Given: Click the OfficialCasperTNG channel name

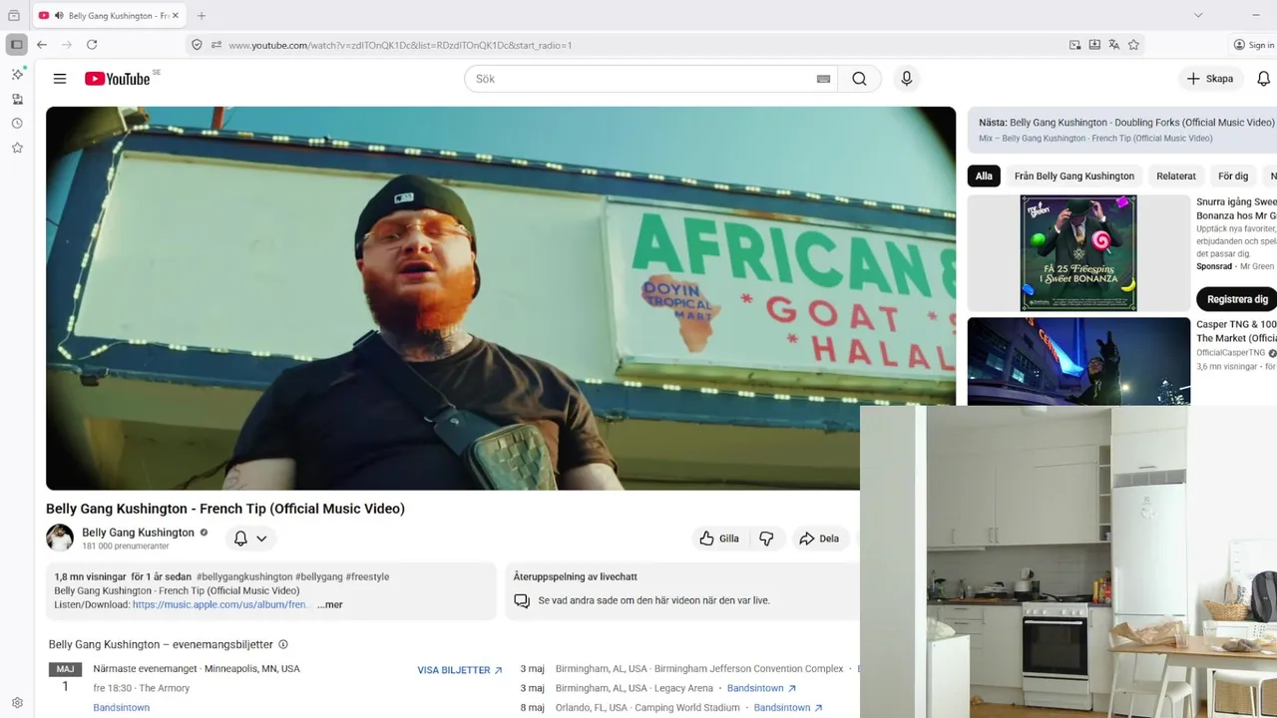Looking at the screenshot, I should 1230,353.
